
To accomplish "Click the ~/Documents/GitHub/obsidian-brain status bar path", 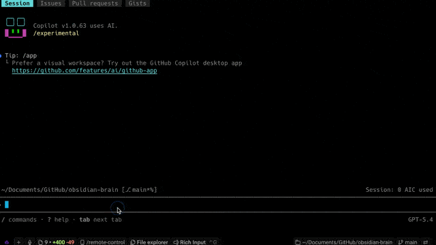I will [x=343, y=242].
